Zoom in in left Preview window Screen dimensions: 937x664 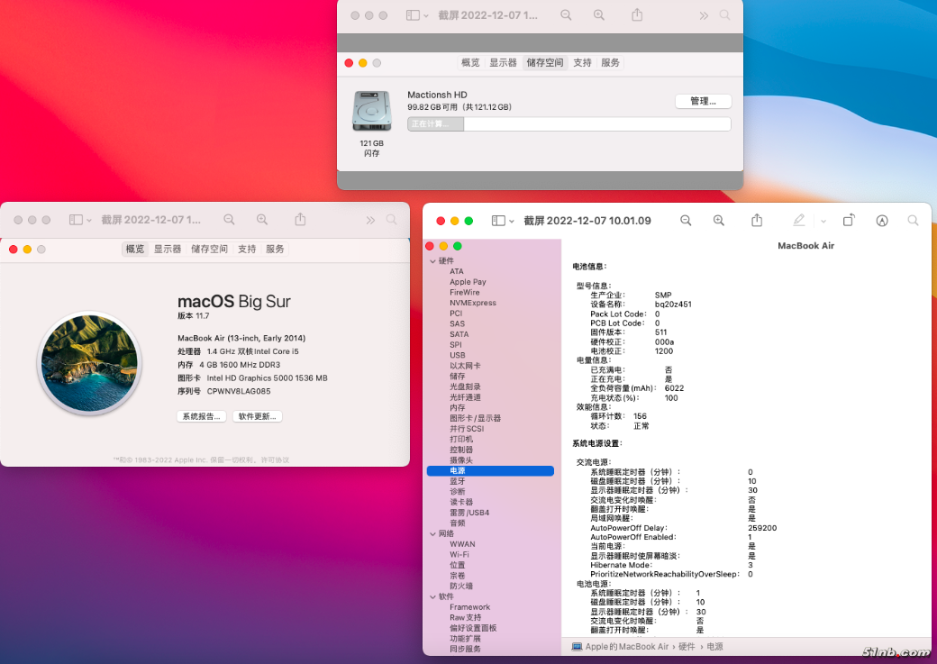coord(262,220)
